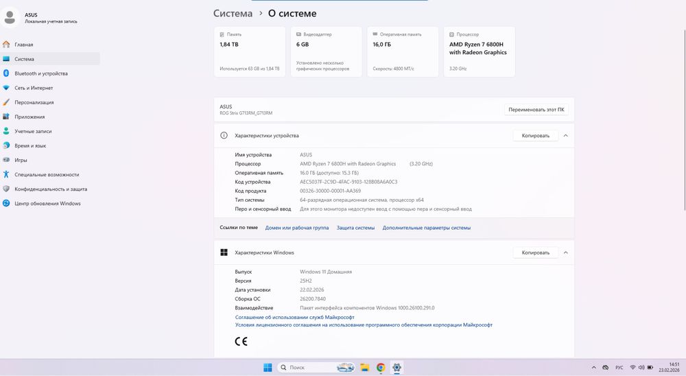Open the Память 1,84 ТВ card
The image size is (686, 376).
[x=250, y=51]
